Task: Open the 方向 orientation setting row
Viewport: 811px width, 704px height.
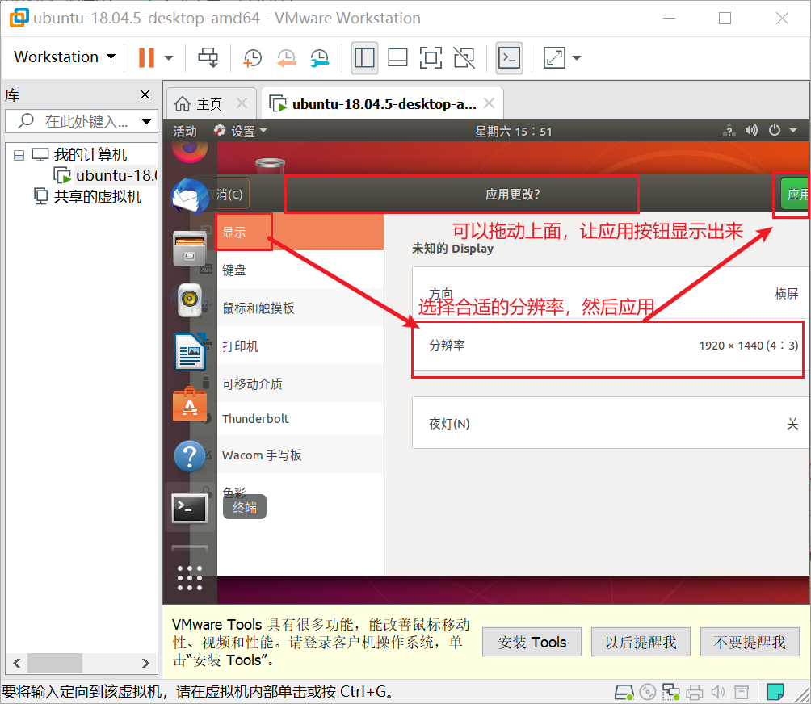Action: tap(611, 294)
